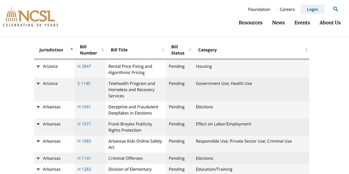Sort by Category arrows
Image resolution: width=349 pixels, height=174 pixels.
tap(306, 50)
